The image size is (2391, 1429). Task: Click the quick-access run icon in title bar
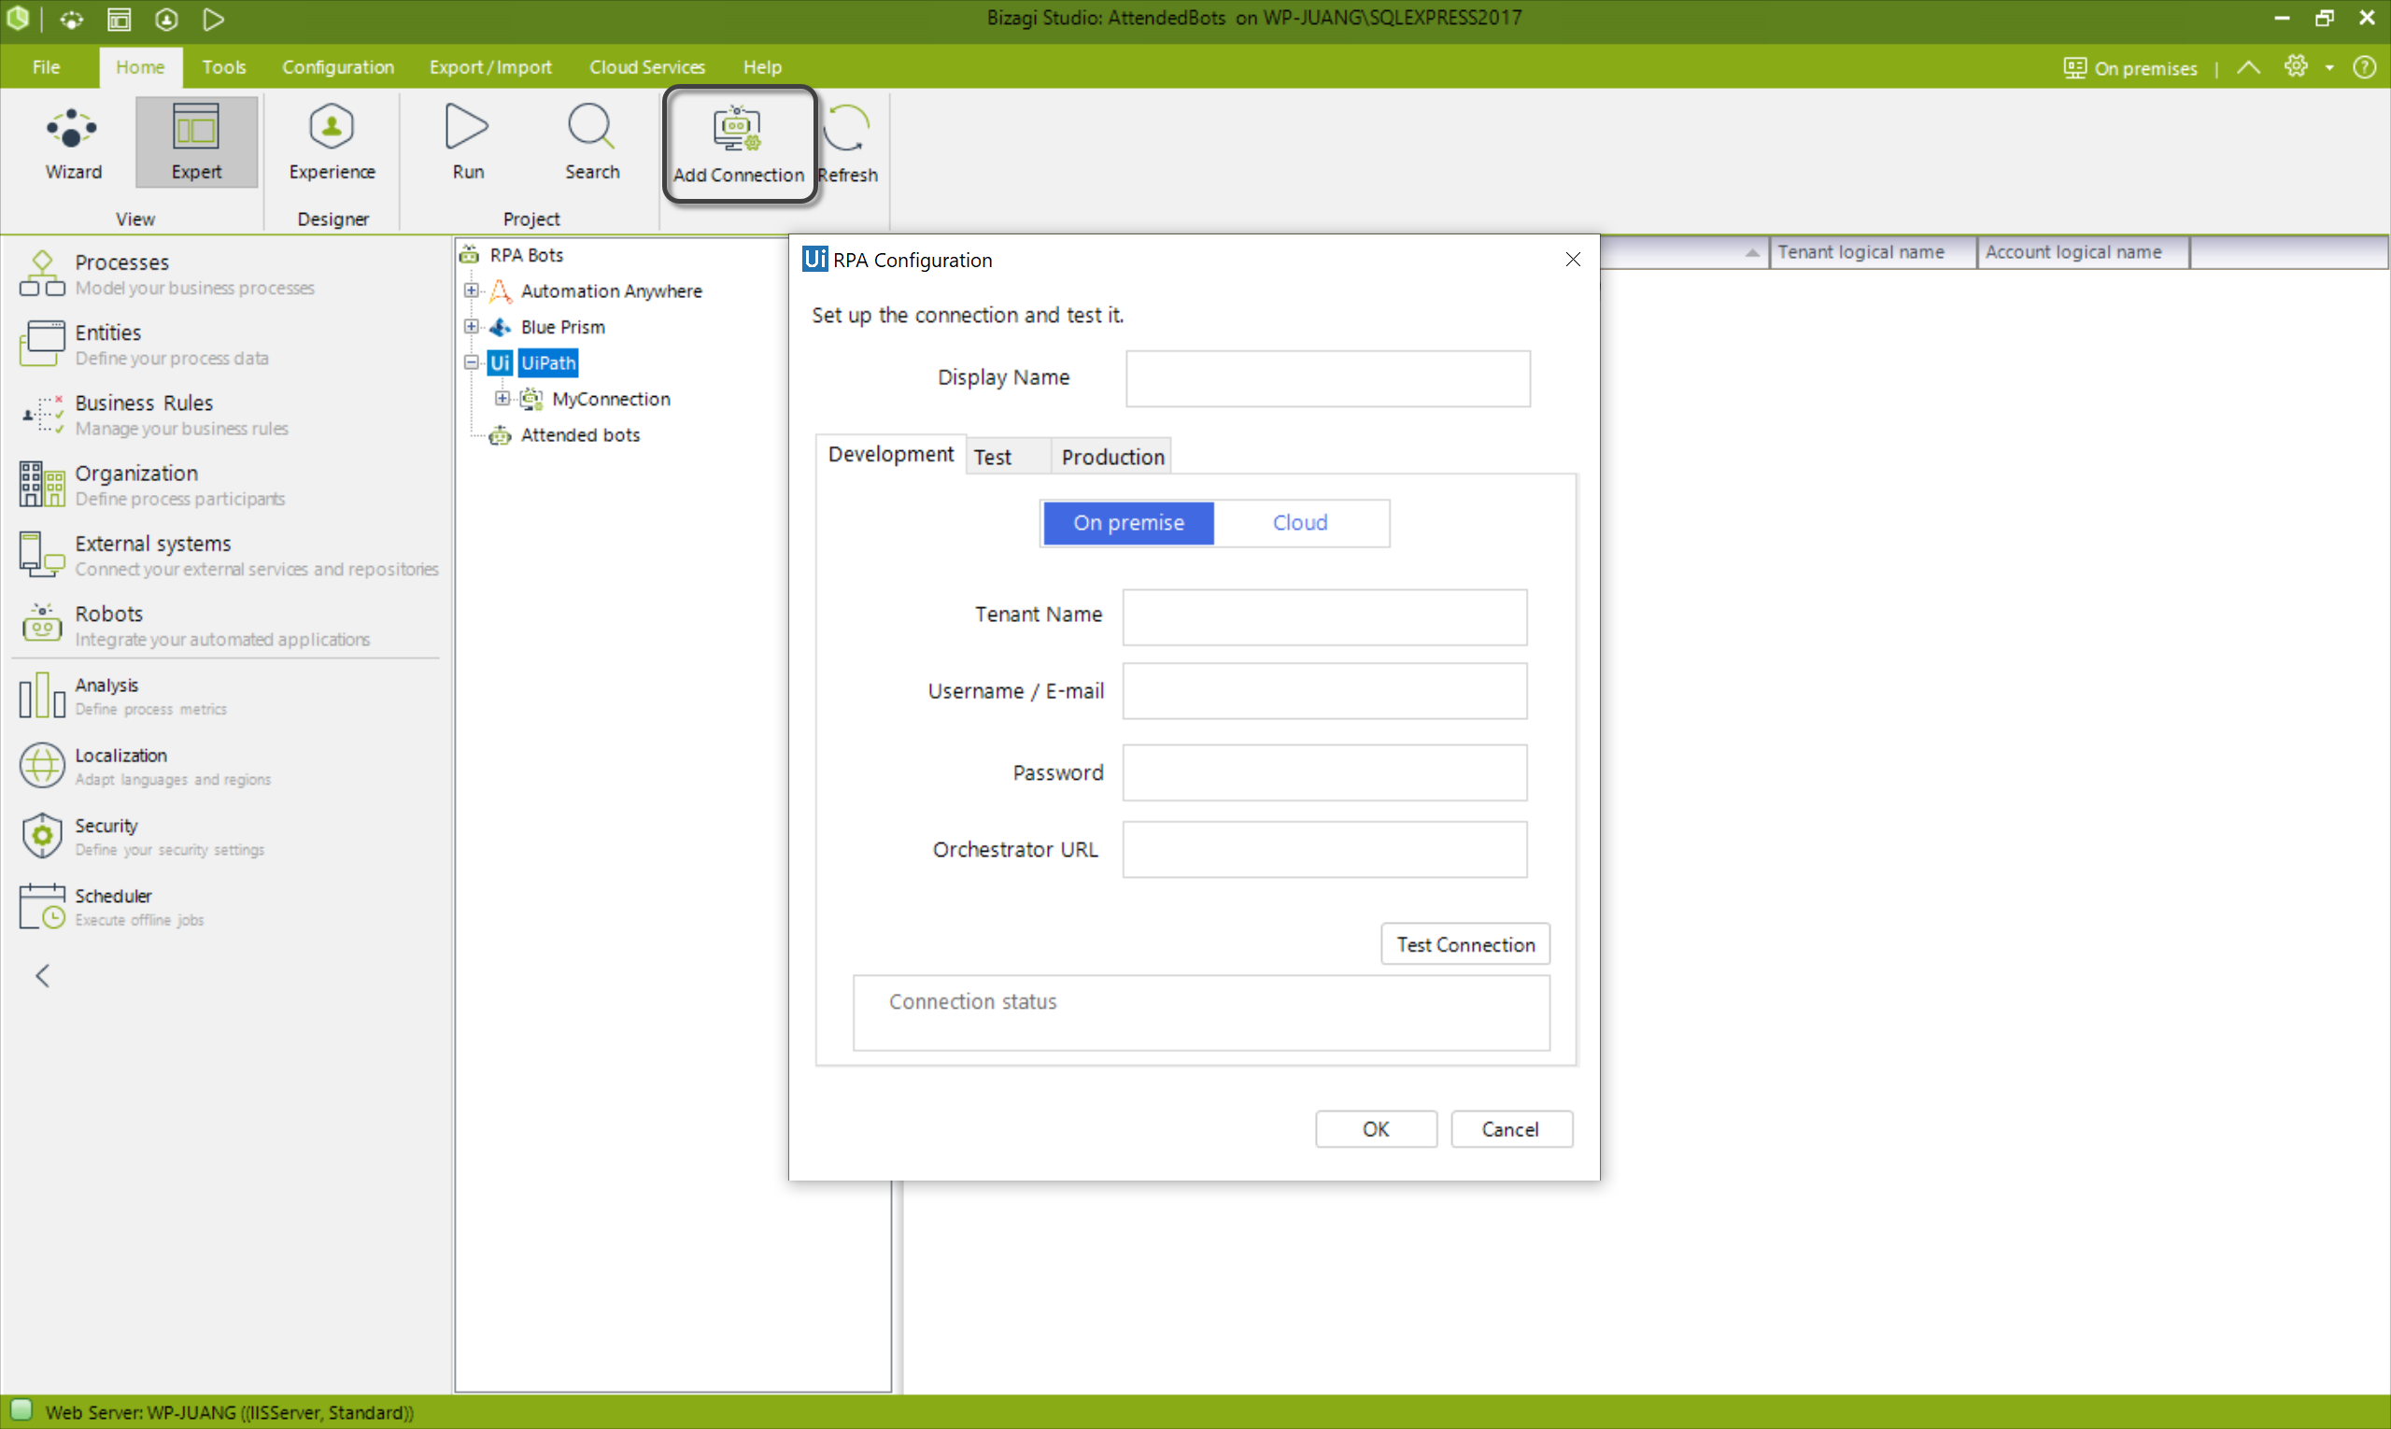pyautogui.click(x=214, y=20)
